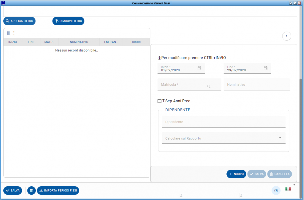This screenshot has width=304, height=200.
Task: Click the round trash icon at bottom left
Action: (31, 191)
